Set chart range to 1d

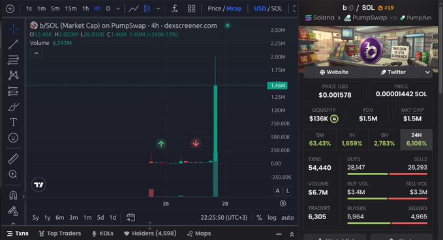tap(113, 217)
